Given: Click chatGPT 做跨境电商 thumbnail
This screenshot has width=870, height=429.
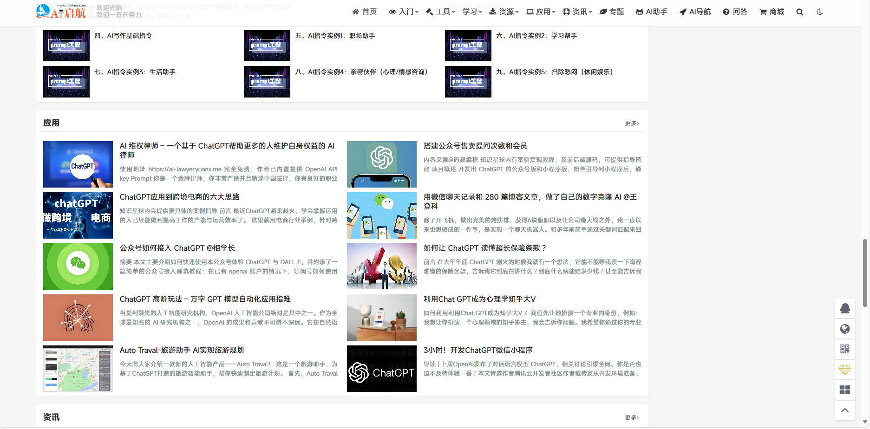Looking at the screenshot, I should [x=78, y=215].
